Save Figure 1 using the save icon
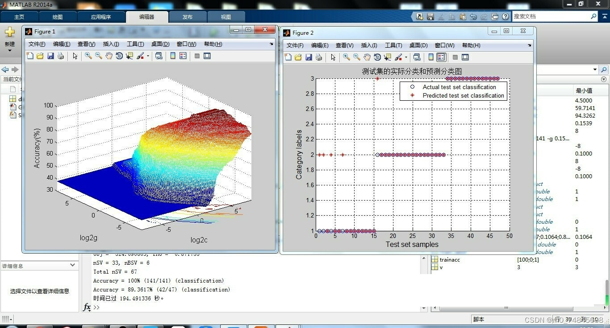Image resolution: width=610 pixels, height=328 pixels. tap(50, 56)
